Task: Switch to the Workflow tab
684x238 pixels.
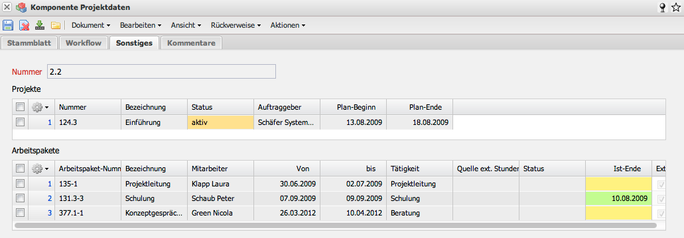Action: pos(84,43)
